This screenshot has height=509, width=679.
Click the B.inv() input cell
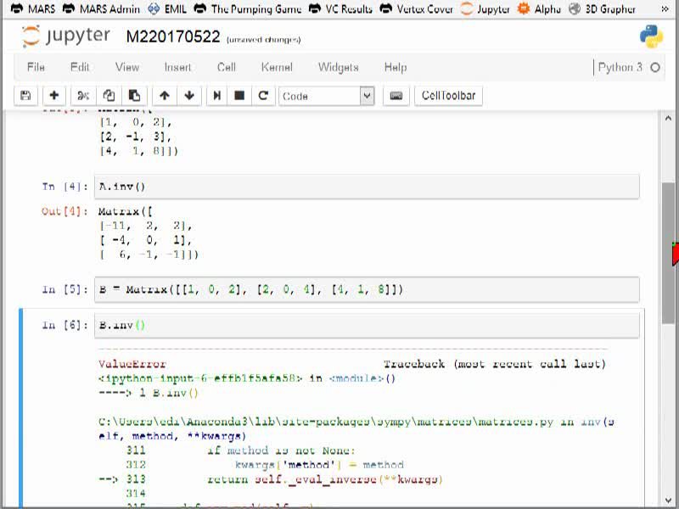coord(367,326)
